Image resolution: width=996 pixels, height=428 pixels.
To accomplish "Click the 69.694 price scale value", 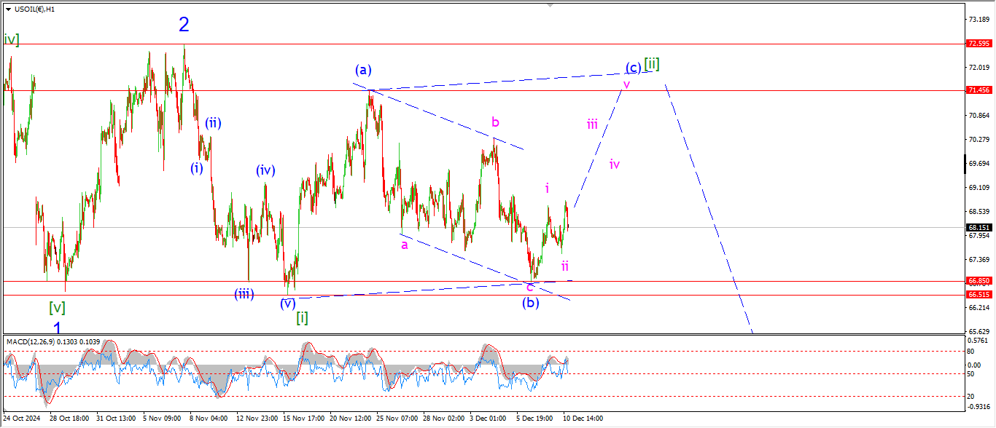I will pos(978,164).
